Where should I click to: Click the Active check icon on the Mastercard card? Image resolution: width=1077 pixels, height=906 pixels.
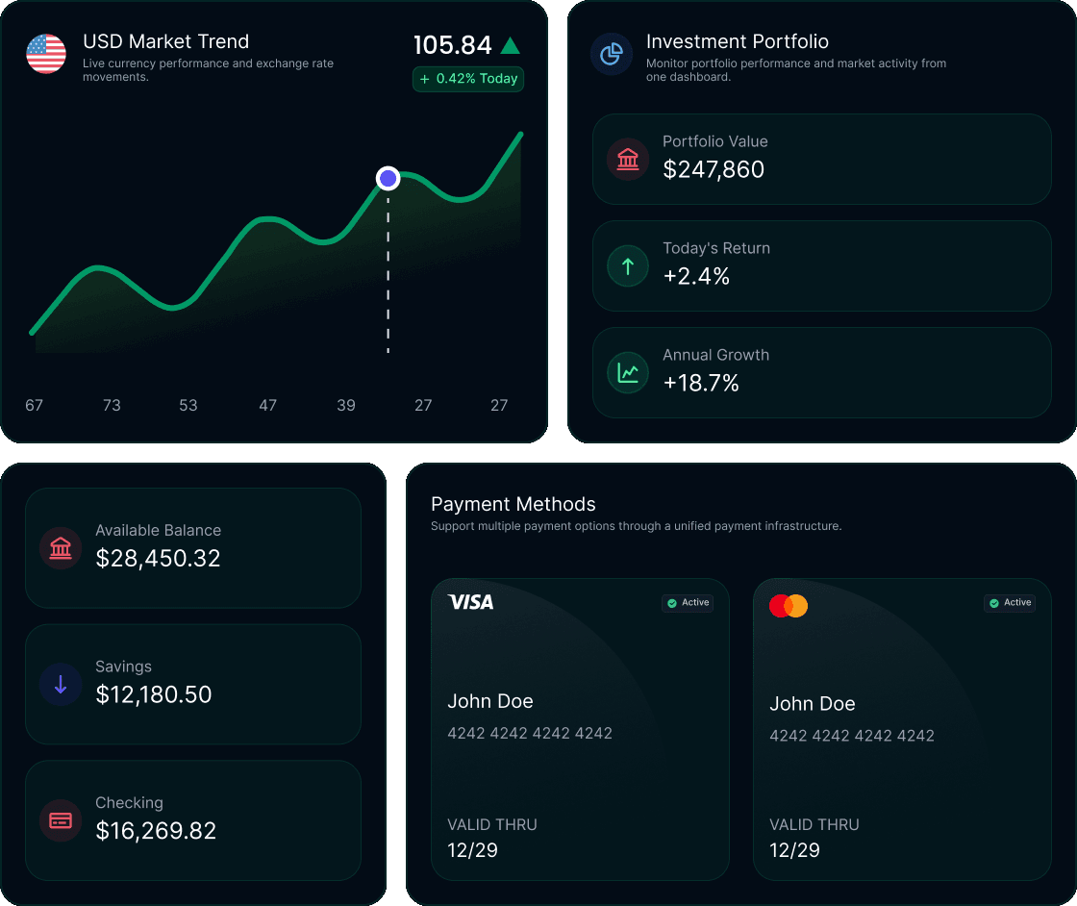click(994, 603)
